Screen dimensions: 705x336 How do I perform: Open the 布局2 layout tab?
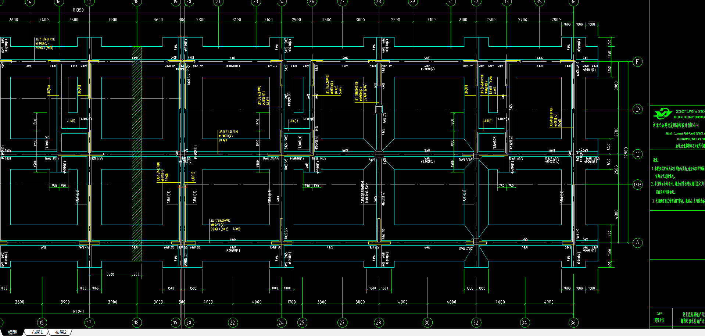[61, 332]
